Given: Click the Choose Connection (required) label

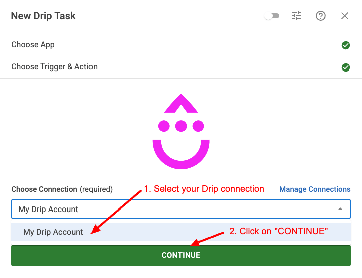Looking at the screenshot, I should pos(62,189).
